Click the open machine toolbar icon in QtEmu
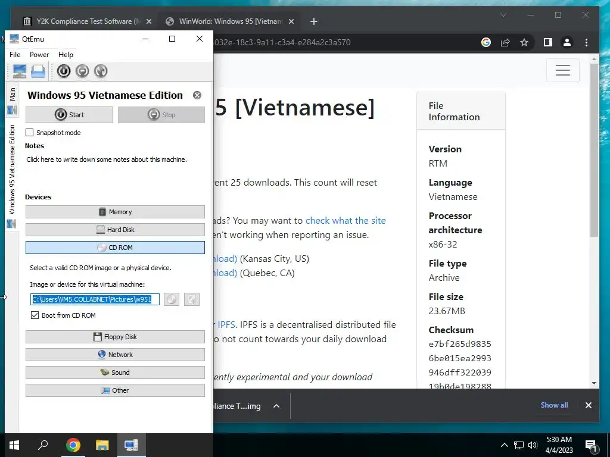Screen dimensions: 610x457 [38, 71]
